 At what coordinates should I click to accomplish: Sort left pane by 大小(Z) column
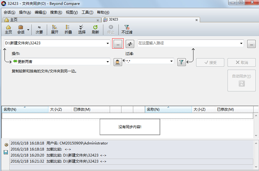tap(60, 109)
